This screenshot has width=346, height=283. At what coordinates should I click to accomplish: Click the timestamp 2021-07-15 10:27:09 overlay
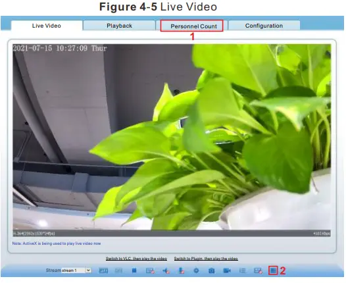pos(60,48)
